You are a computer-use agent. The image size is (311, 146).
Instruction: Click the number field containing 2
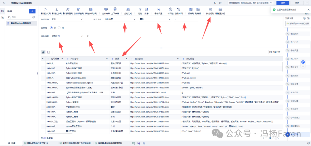coord(98,36)
